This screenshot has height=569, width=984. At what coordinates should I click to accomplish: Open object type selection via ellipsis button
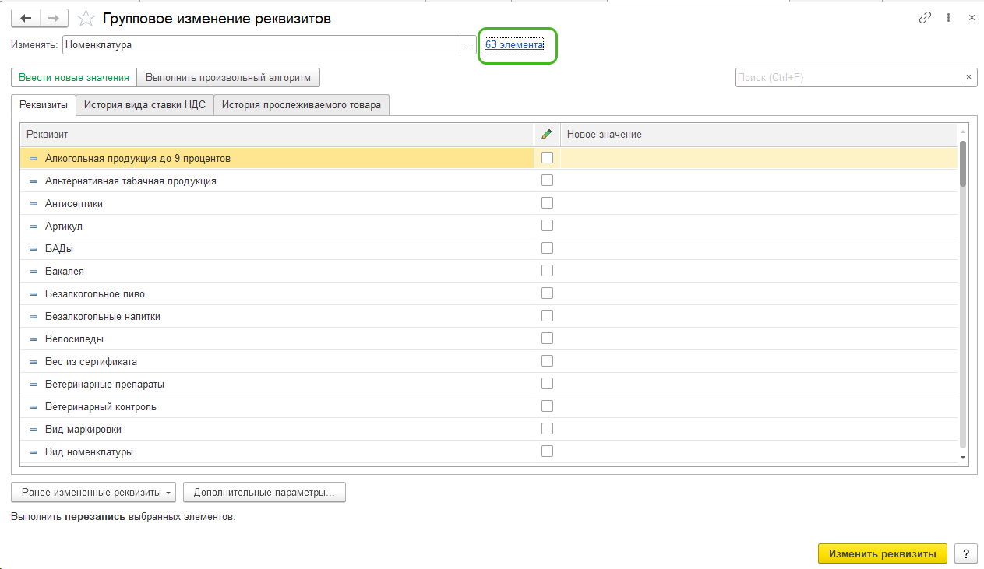pos(467,45)
